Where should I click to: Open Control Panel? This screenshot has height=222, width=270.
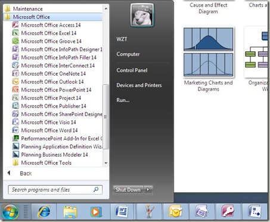132,70
